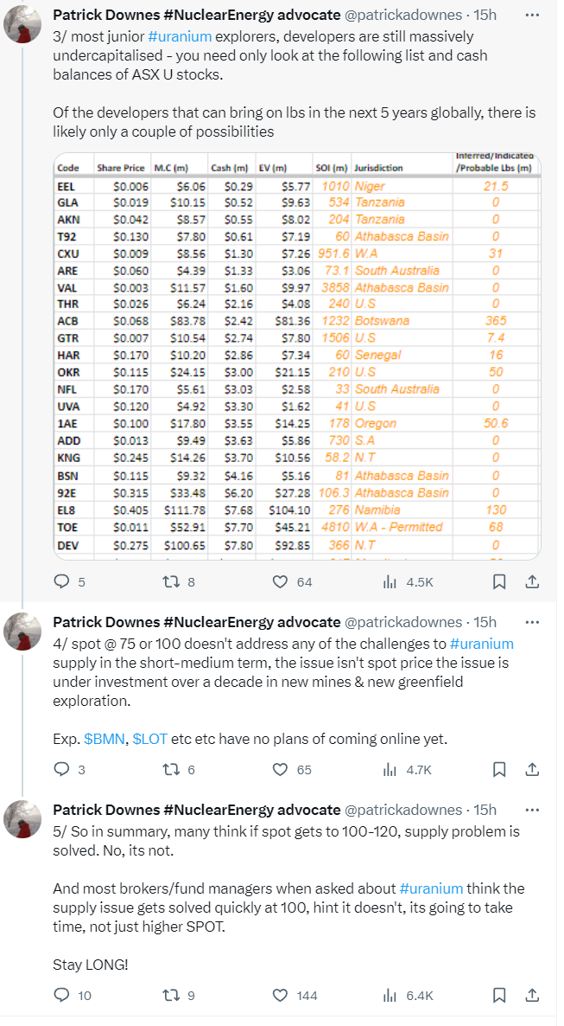564x1026 pixels.
Task: View analytics for tweet with 6.4K views
Action: [x=390, y=996]
